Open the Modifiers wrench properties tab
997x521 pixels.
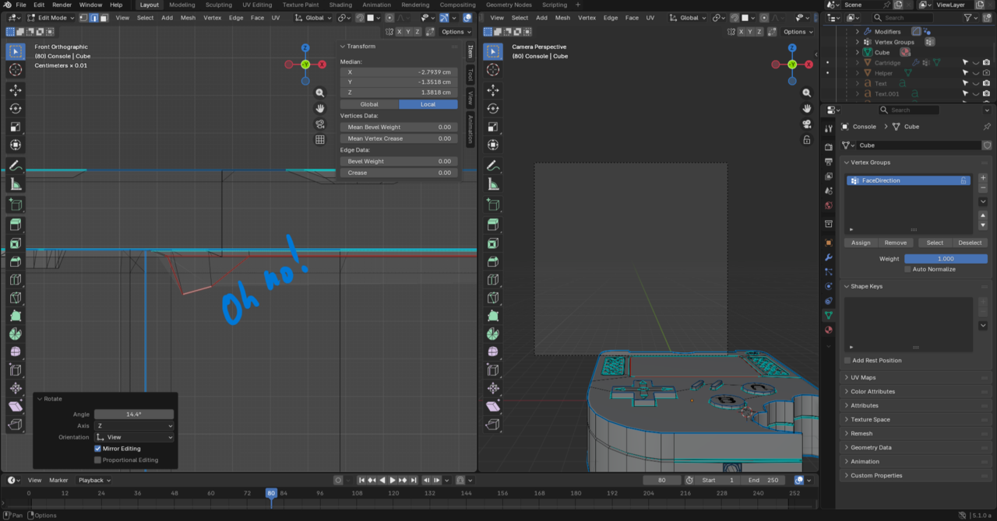pos(829,257)
